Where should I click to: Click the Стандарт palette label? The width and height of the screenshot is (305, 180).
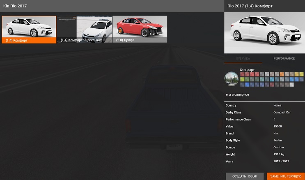click(x=248, y=70)
